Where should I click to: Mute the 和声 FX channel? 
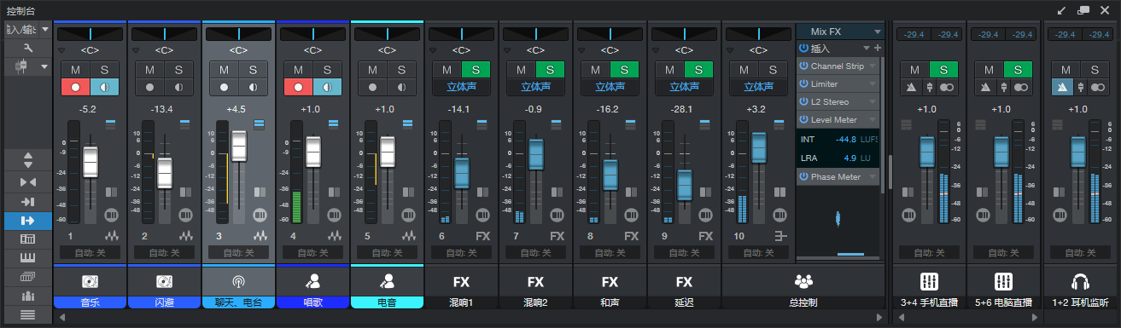point(595,69)
